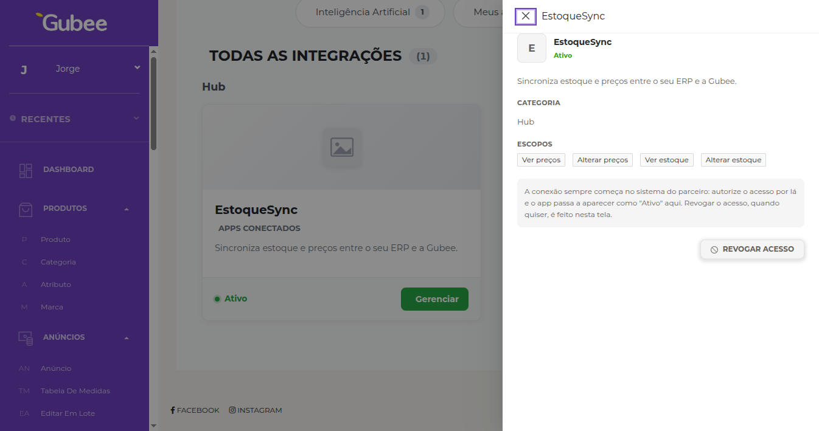Screen dimensions: 819x431
Task: Click the EstoqueSync 'E' avatar in the panel
Action: coord(532,48)
